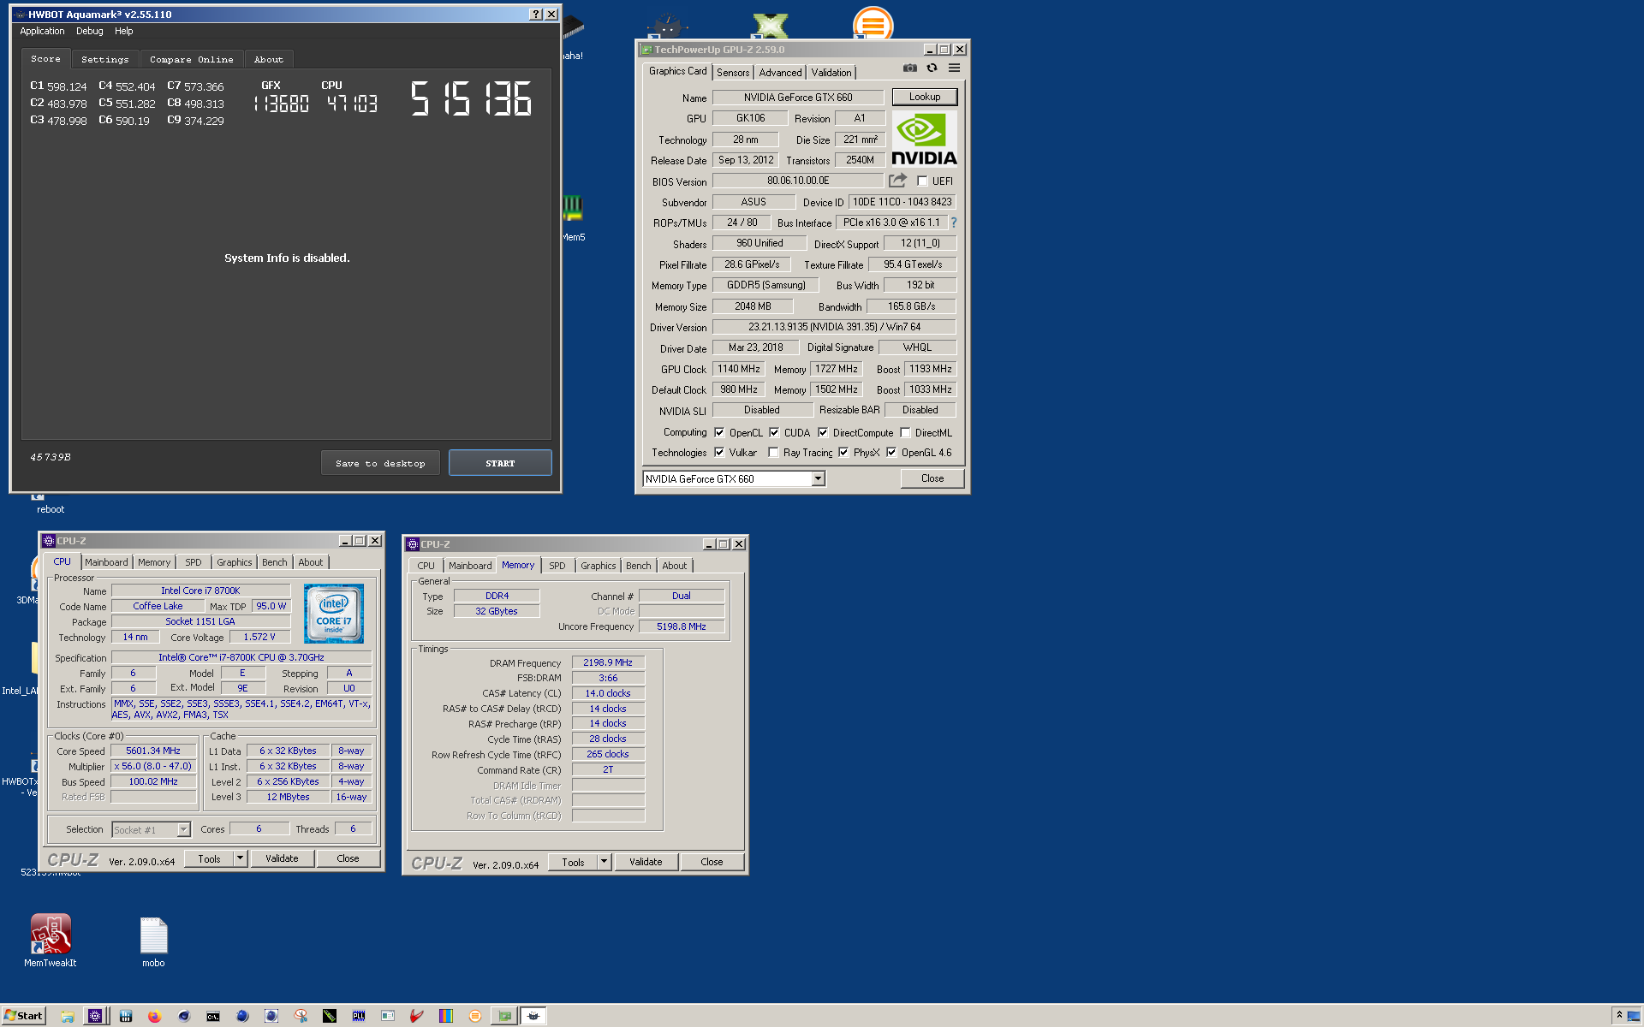Open the Help menu in Aquamark
Screen dimensions: 1644x1027
pos(124,31)
